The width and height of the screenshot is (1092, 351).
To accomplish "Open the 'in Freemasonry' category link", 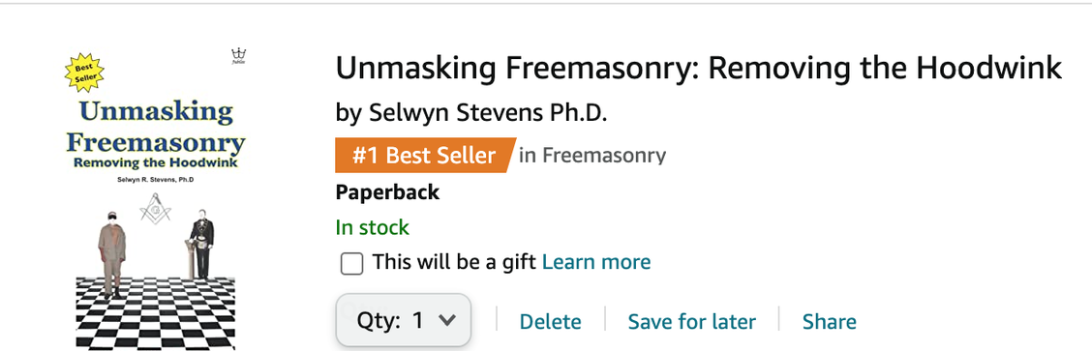I will coord(591,155).
